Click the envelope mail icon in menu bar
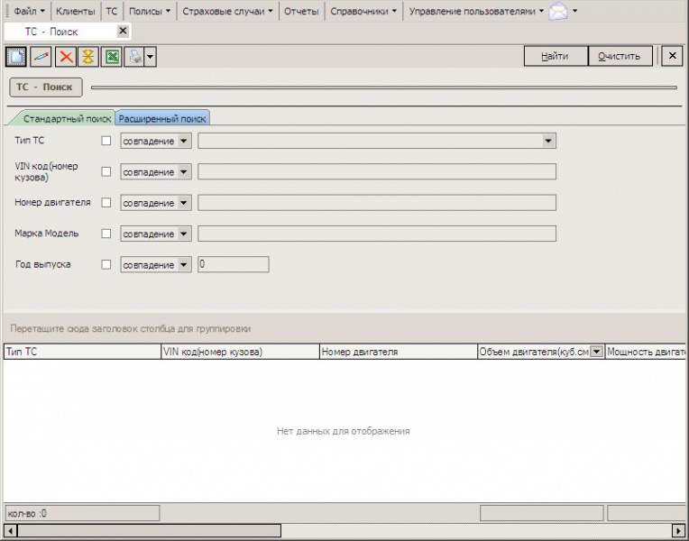This screenshot has width=689, height=541. pyautogui.click(x=559, y=12)
